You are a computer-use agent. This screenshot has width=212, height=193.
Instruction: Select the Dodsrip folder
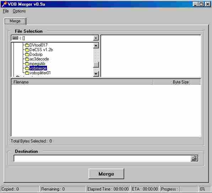coord(36,54)
